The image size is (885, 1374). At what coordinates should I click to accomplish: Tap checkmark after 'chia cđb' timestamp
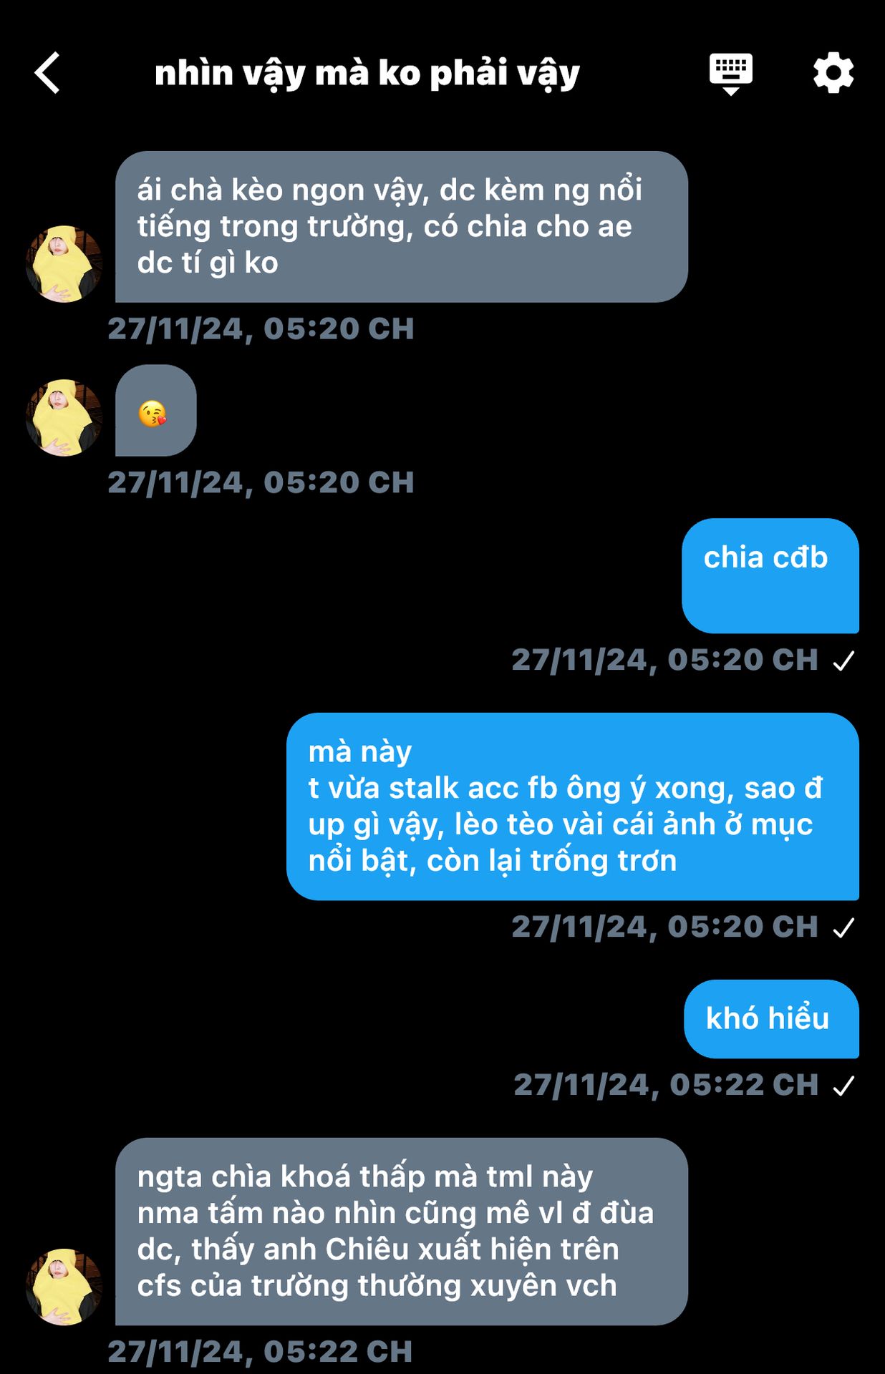(x=844, y=661)
